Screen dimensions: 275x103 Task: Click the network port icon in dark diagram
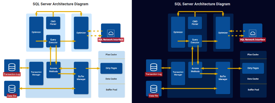tap(252, 33)
